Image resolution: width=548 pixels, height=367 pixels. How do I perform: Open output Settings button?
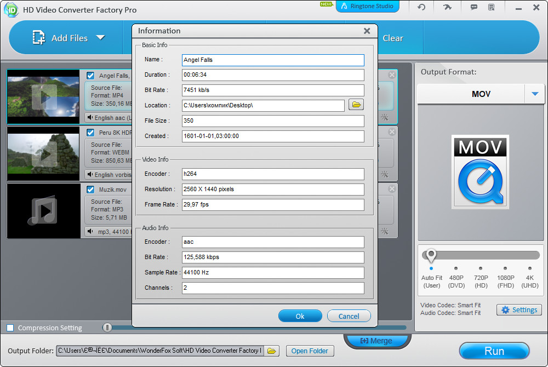[x=519, y=309]
